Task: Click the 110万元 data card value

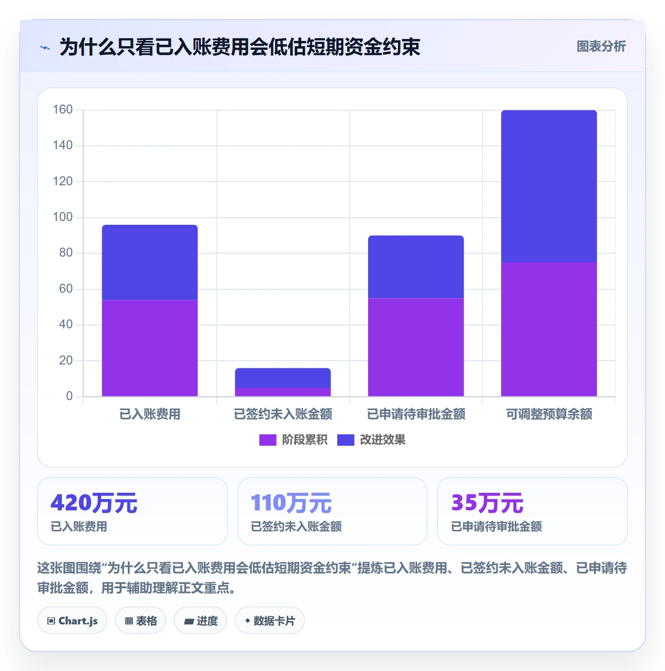Action: click(x=291, y=503)
